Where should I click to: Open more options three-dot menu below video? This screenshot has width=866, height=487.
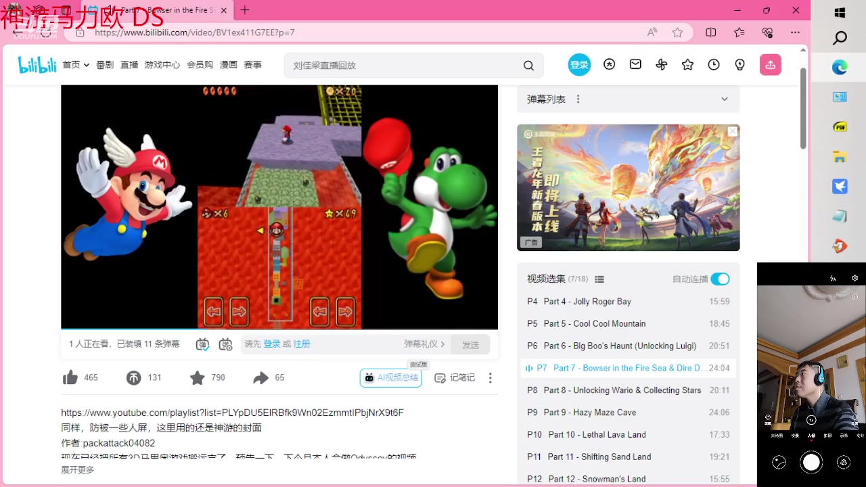tap(491, 378)
